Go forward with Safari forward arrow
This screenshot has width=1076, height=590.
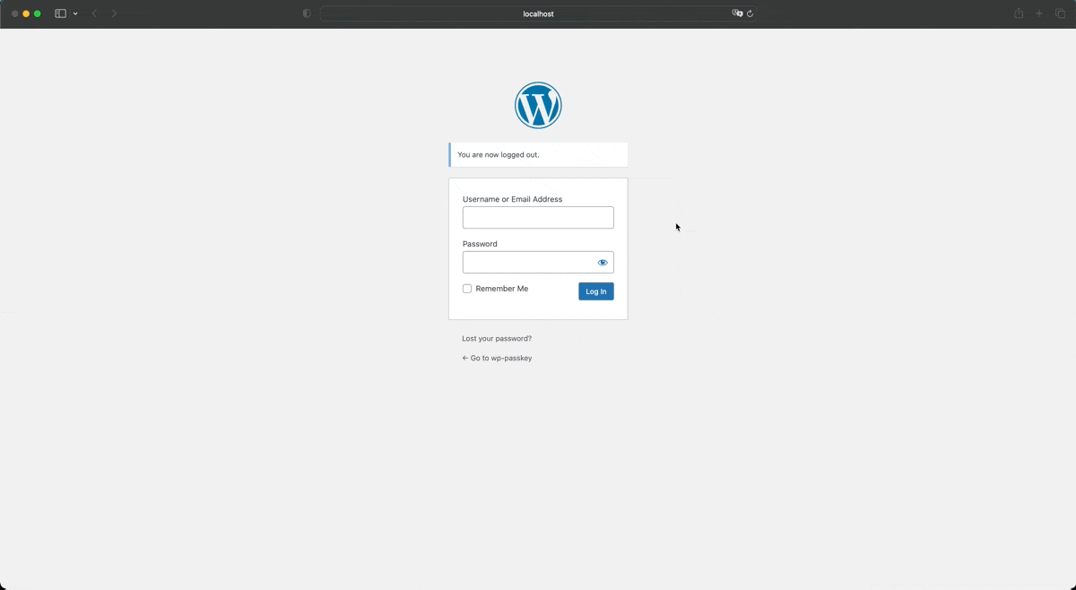[114, 13]
